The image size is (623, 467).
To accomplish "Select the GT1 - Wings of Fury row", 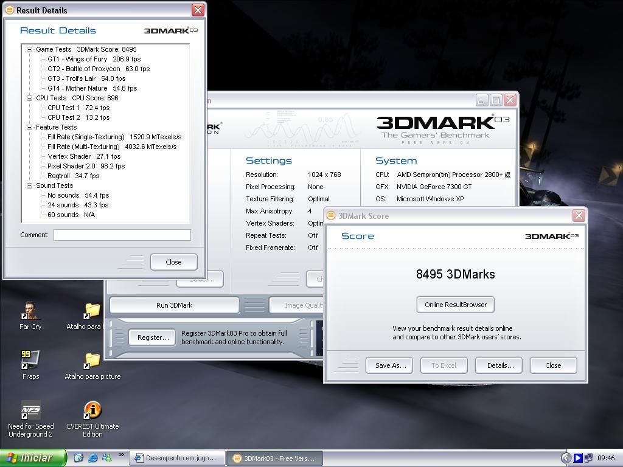I will point(94,59).
